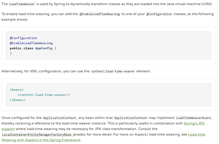Click the context:load-time-weaver inline code

tap(113, 71)
